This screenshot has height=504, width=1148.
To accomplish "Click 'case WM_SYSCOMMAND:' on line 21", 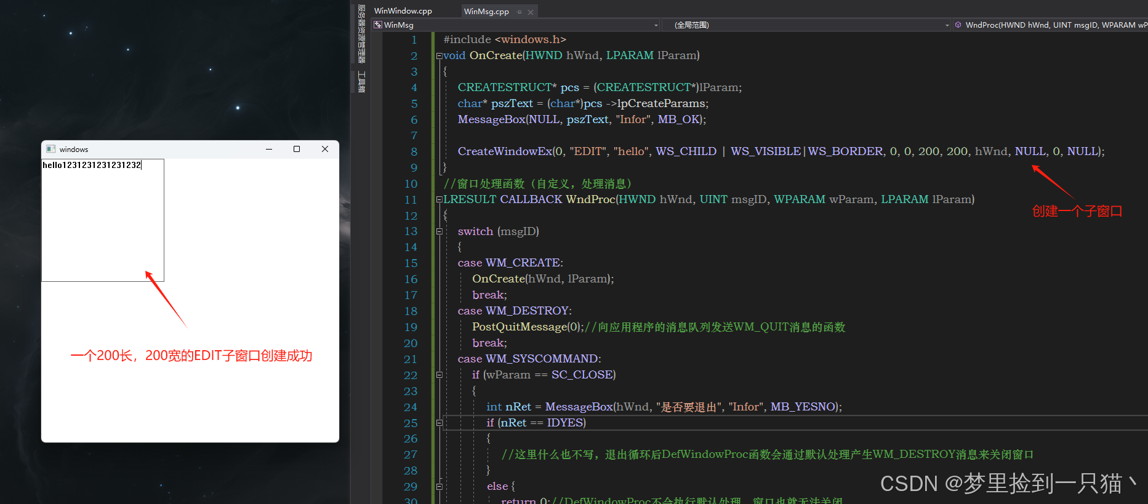I will (x=529, y=359).
